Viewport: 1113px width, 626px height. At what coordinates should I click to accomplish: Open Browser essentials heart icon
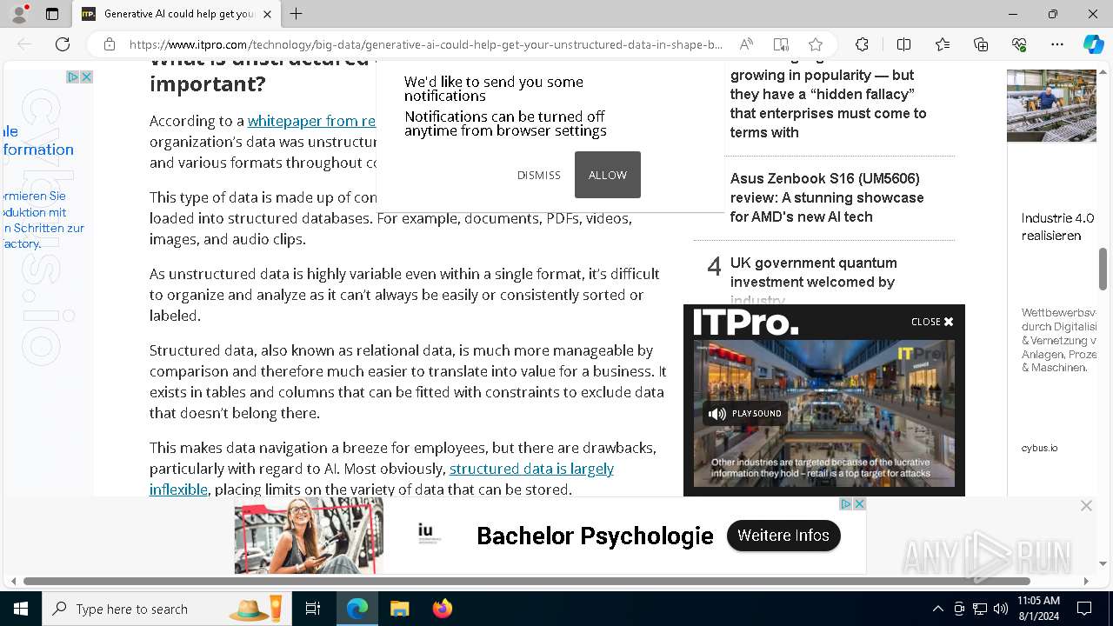click(x=1019, y=44)
